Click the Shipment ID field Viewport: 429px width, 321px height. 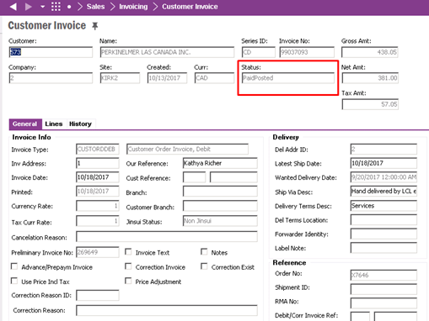coord(383,288)
